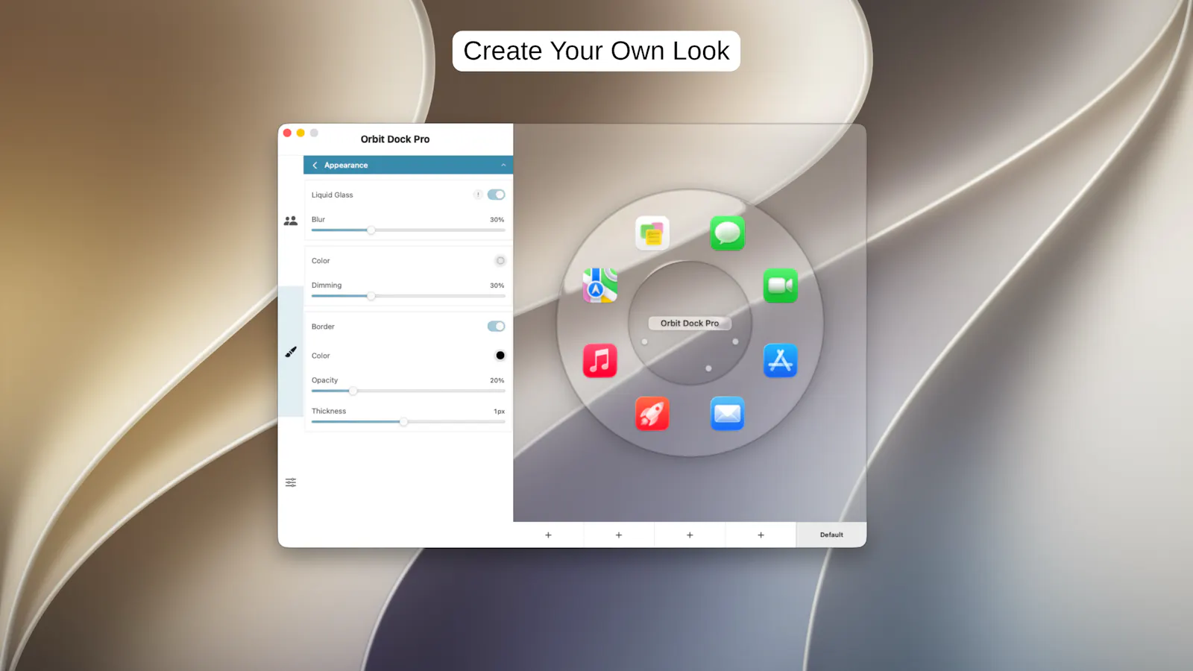Open the people section in sidebar
Screen dimensions: 1193x671
click(291, 221)
